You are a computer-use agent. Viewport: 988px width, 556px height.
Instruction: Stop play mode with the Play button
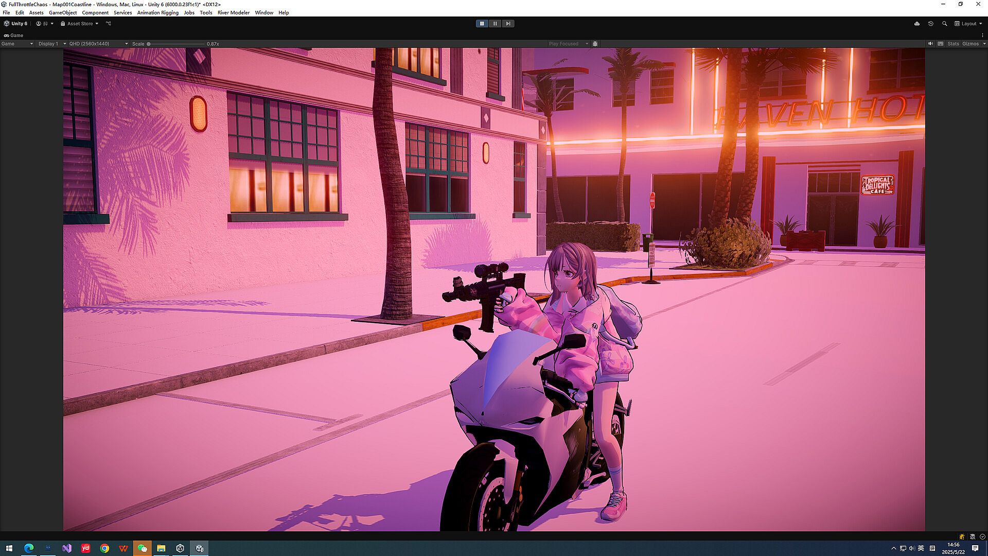click(482, 24)
